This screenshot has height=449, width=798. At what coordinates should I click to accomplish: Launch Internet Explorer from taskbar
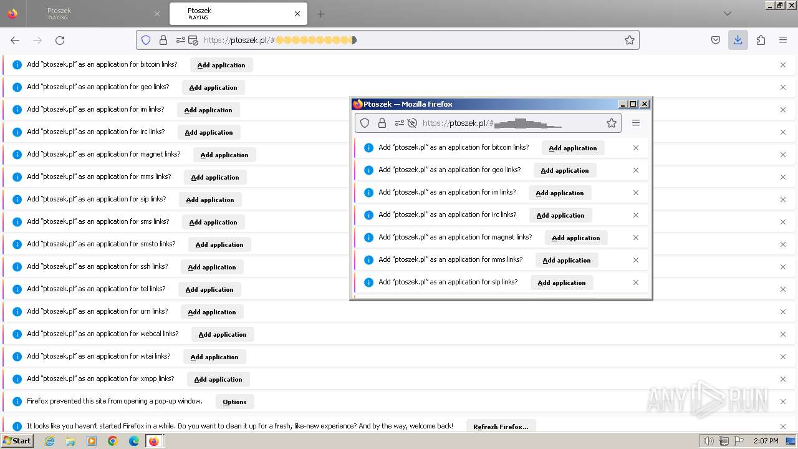coord(50,441)
